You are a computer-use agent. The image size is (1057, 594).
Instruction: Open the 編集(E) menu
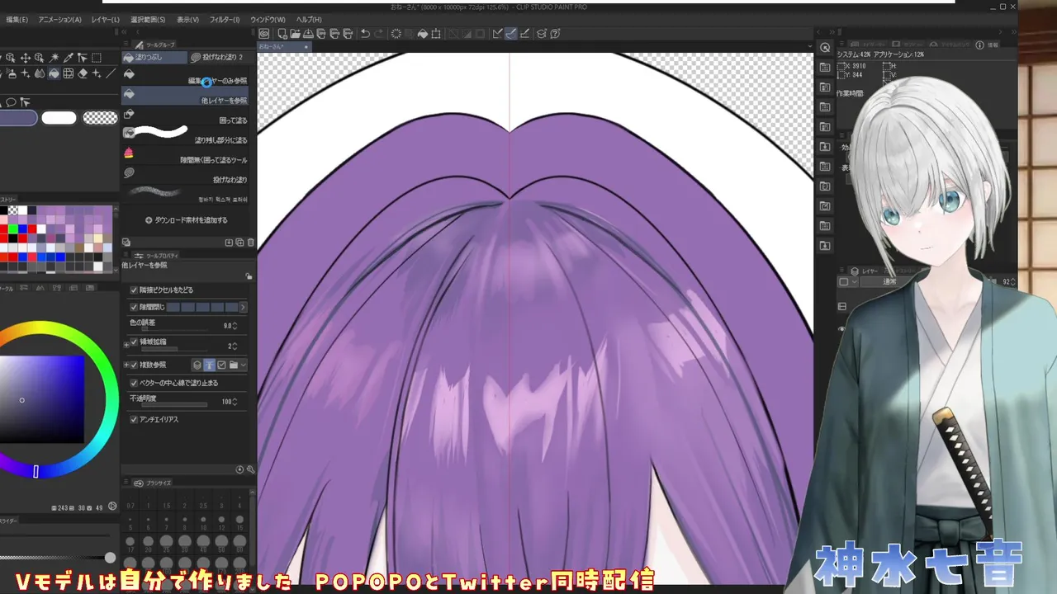[17, 20]
